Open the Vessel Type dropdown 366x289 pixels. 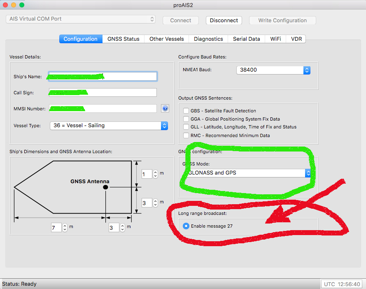109,126
